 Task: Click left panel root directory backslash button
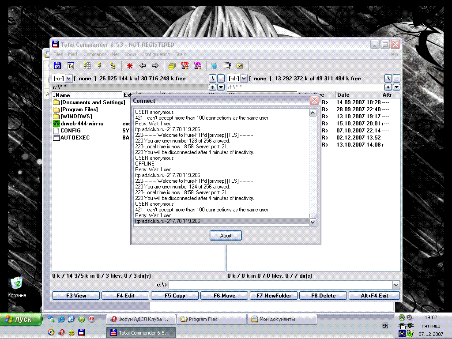[212, 79]
